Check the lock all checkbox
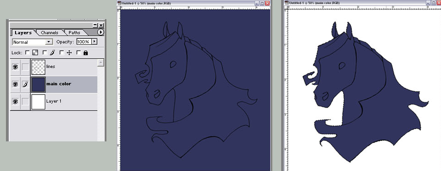441x171 pixels. point(79,52)
